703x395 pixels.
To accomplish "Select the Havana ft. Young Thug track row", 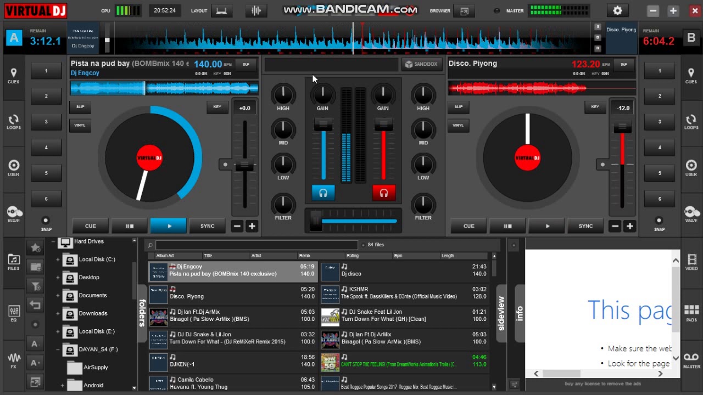I will click(x=233, y=383).
